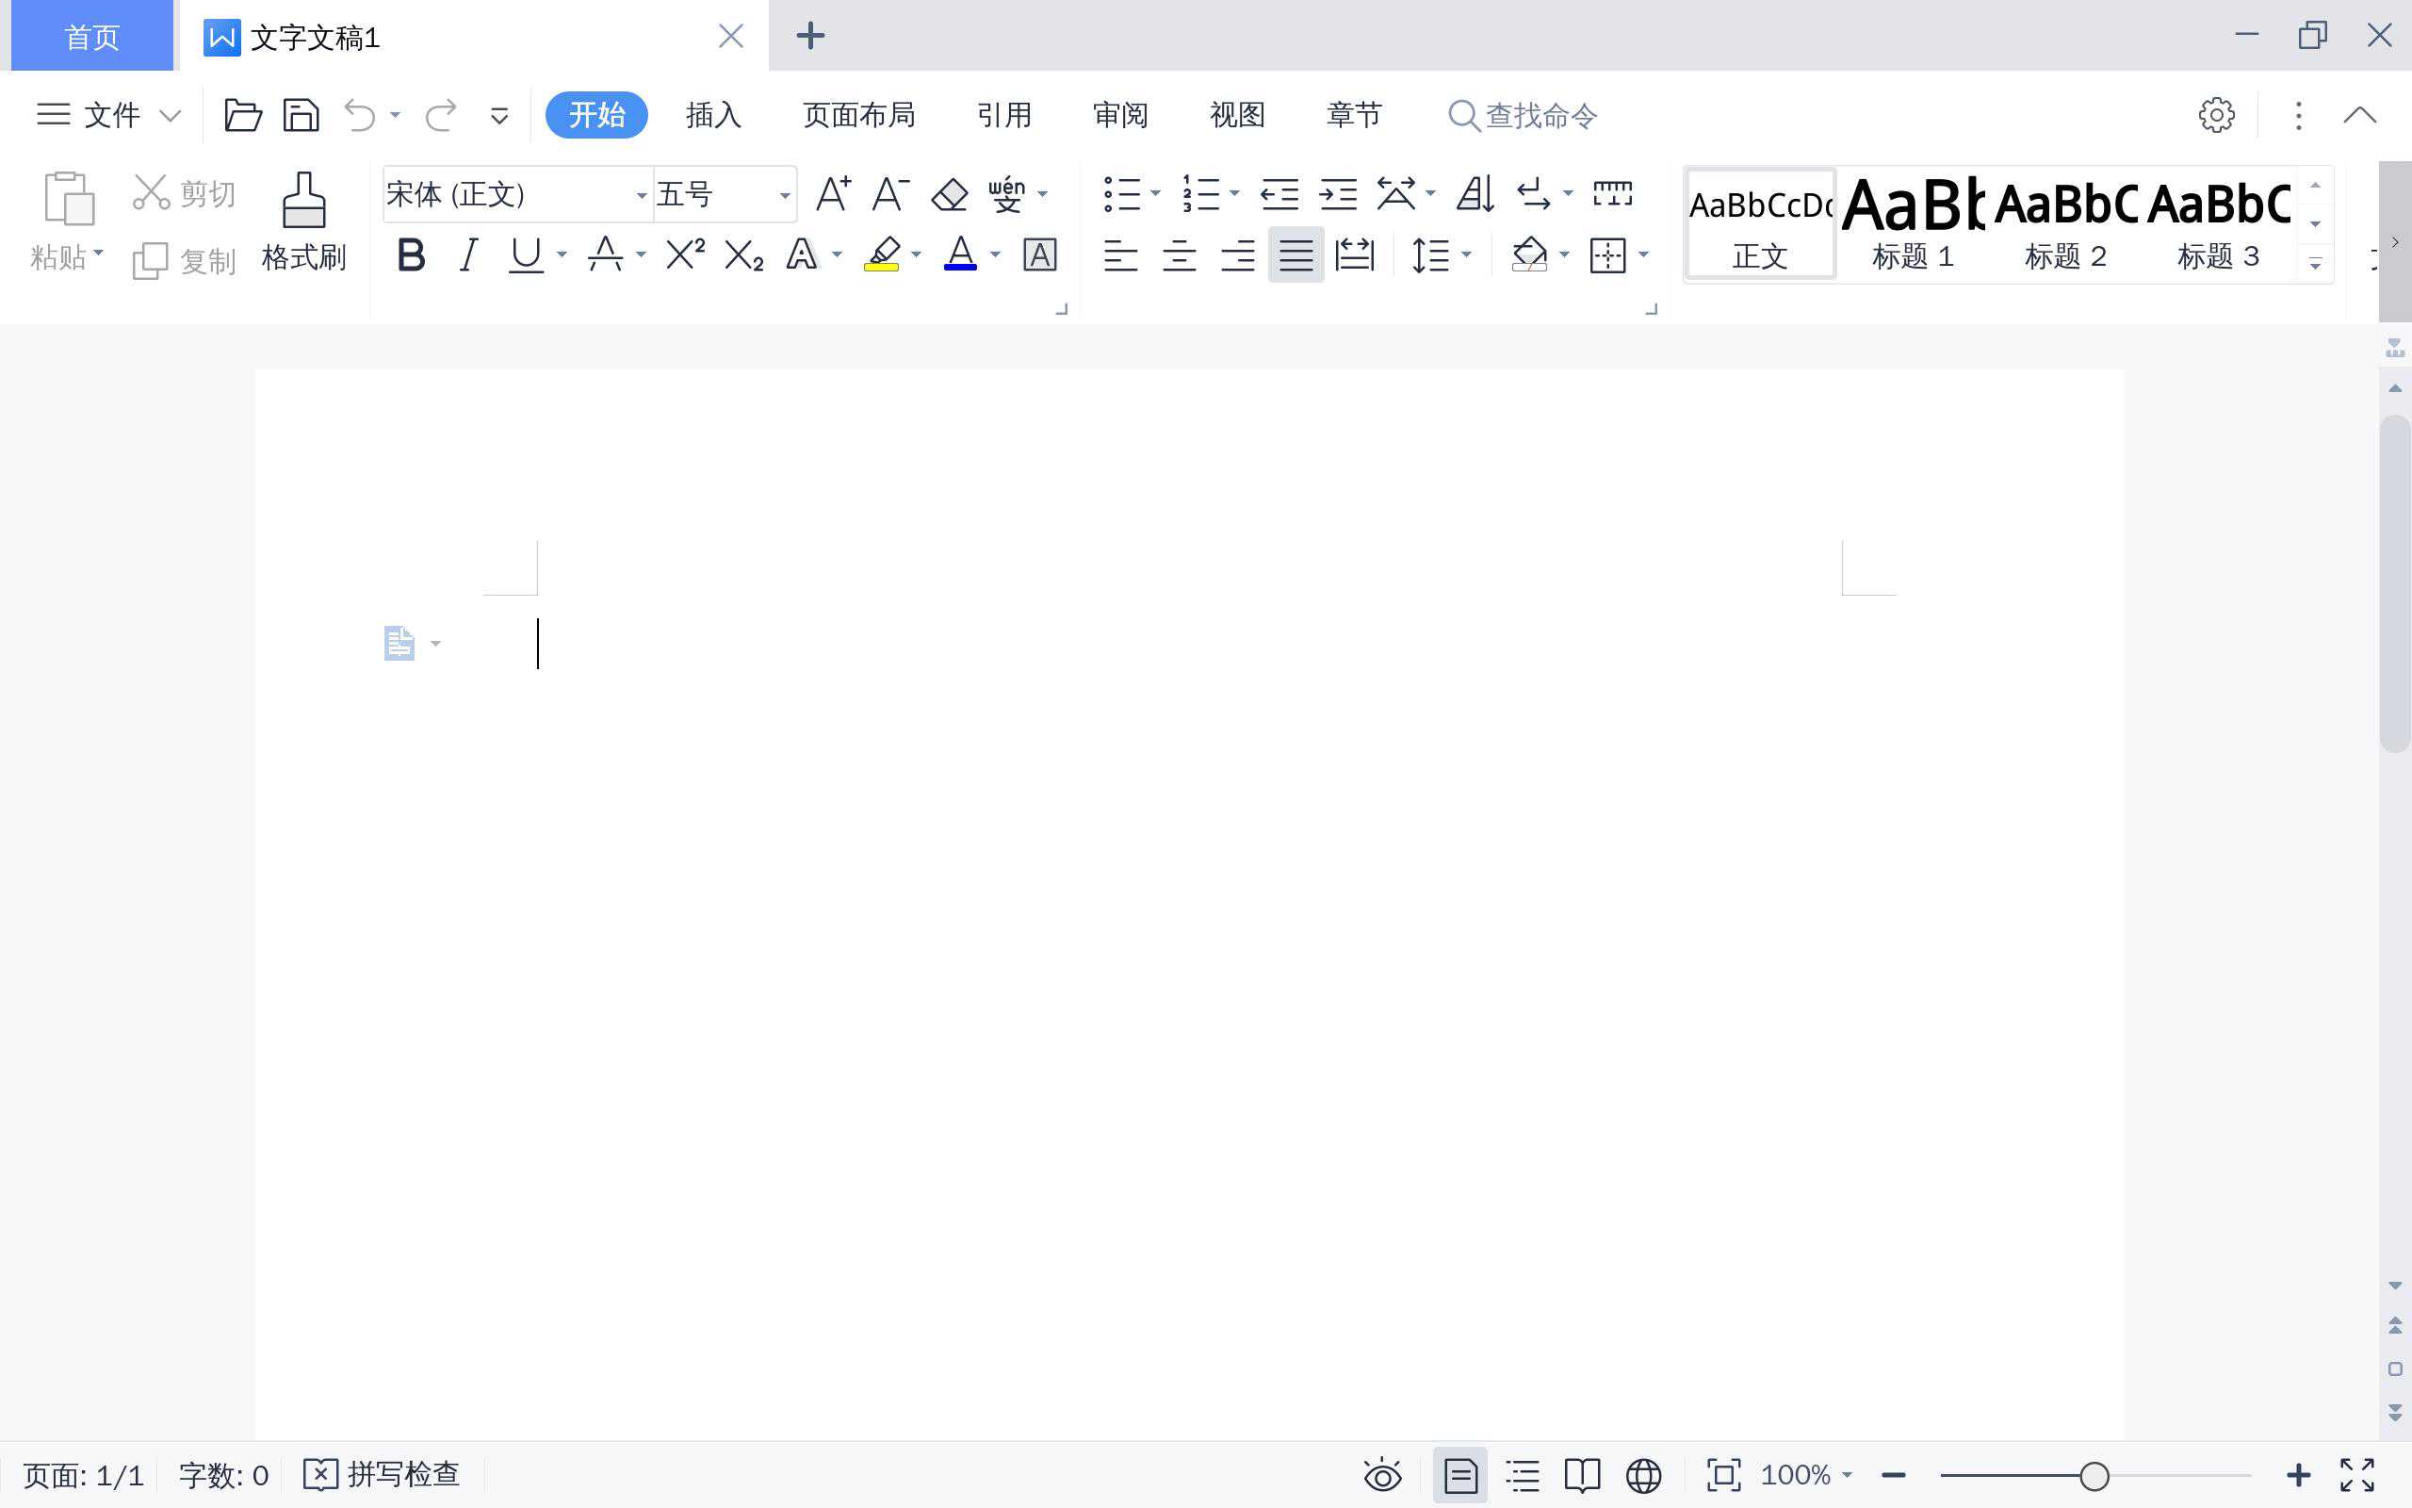Switch to the 插入 (Insert) tab
The height and width of the screenshot is (1508, 2412).
(x=713, y=116)
